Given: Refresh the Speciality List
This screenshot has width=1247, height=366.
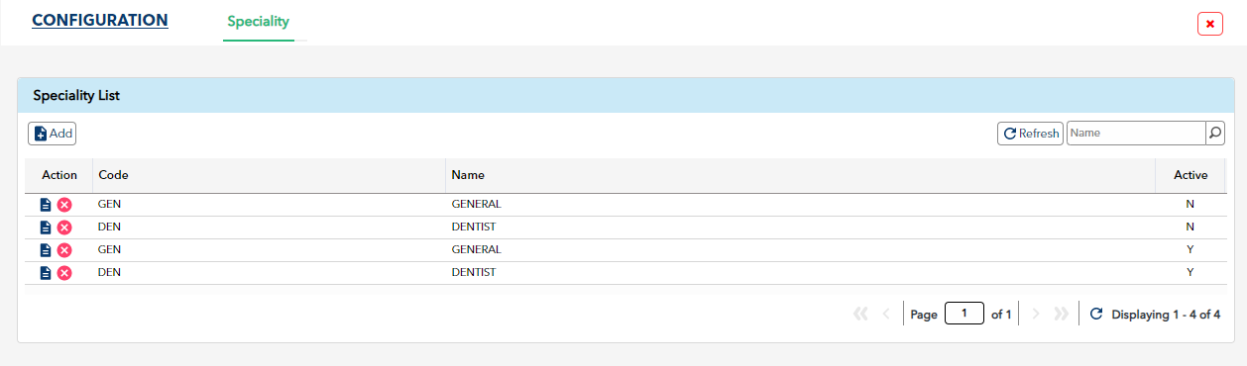Looking at the screenshot, I should point(1030,134).
